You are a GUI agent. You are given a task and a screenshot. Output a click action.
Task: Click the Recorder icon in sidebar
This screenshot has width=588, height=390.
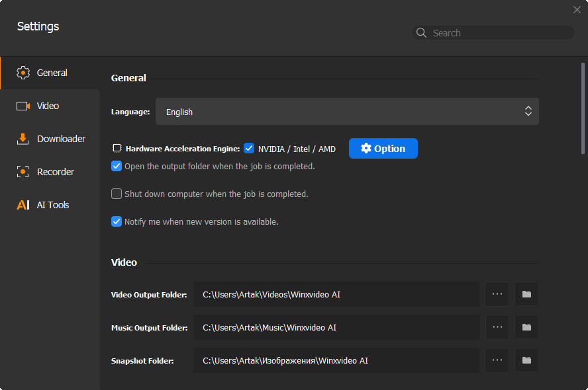(23, 172)
